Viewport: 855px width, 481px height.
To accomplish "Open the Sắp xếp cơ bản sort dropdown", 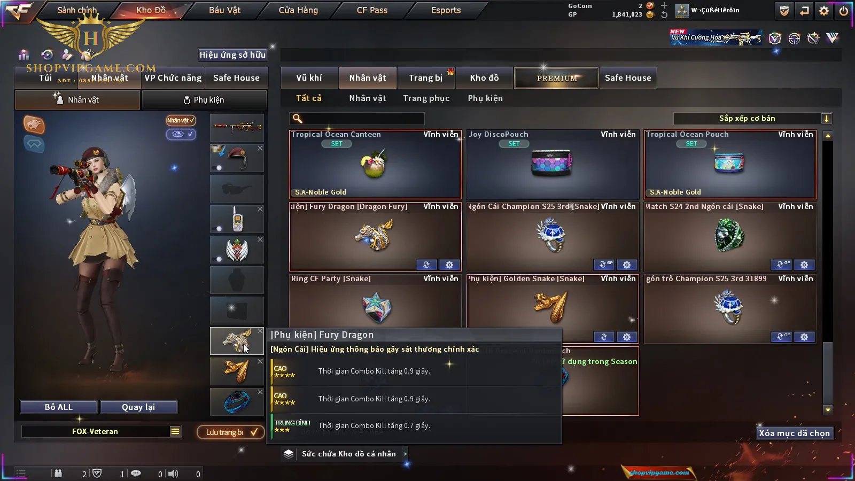I will [753, 119].
